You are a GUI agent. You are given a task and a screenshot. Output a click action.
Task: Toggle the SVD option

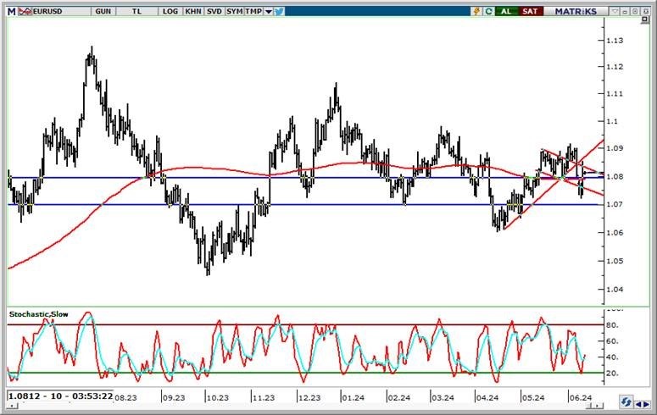tap(214, 11)
